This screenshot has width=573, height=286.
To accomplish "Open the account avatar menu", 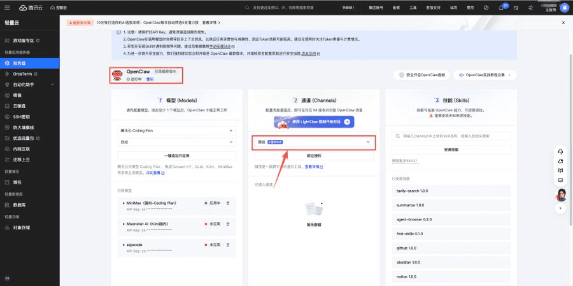I will coord(564,7).
